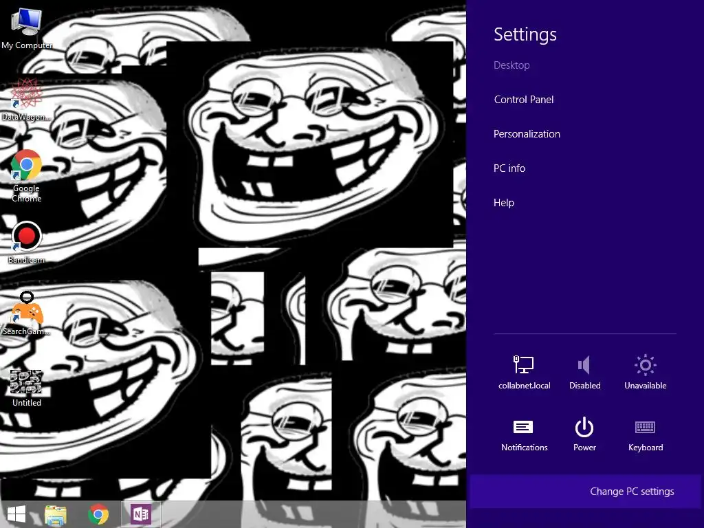Launch Chrome from the taskbar

[x=98, y=514]
